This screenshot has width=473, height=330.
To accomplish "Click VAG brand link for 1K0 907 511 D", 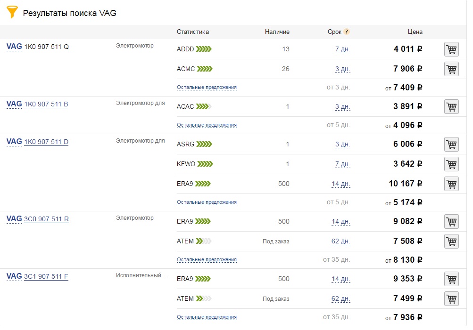I will tap(14, 142).
